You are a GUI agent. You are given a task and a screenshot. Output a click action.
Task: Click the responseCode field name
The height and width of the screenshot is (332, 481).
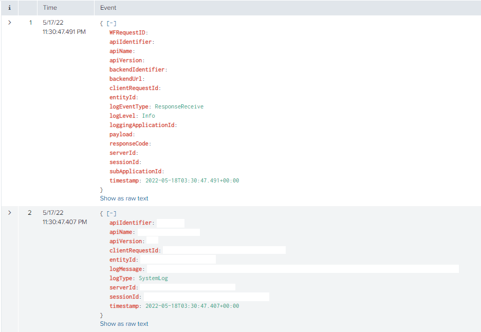click(129, 144)
